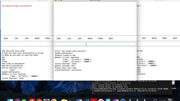Click Join button in the right chat window
This screenshot has width=180, height=101.
point(144,38)
